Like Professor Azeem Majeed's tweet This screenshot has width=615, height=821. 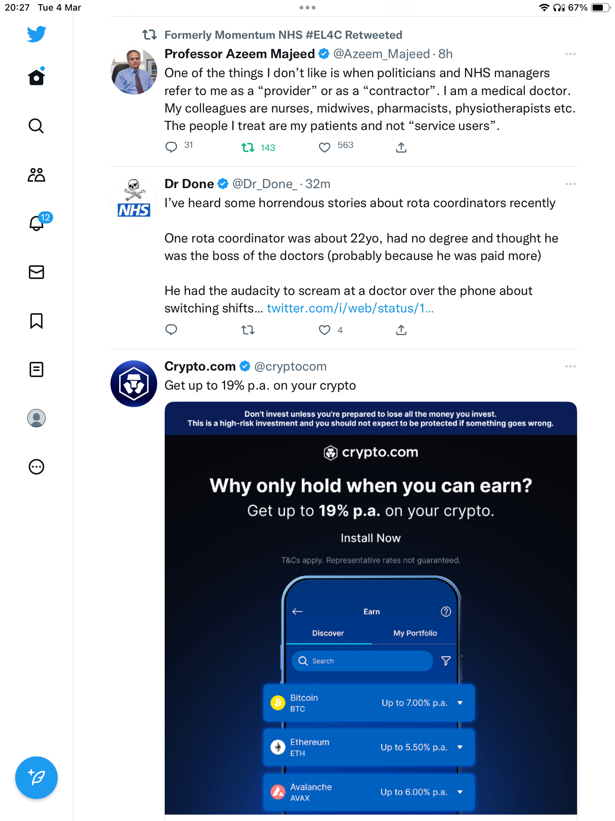(325, 147)
